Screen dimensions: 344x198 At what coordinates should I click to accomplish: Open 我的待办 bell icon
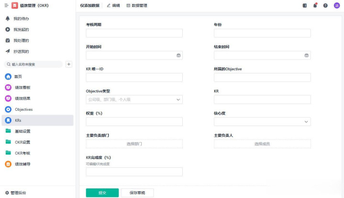click(8, 19)
